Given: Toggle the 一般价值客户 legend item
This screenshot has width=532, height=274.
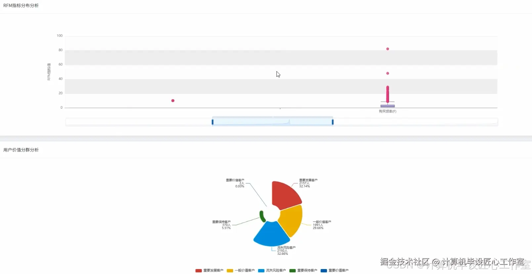Looking at the screenshot, I should 241,270.
